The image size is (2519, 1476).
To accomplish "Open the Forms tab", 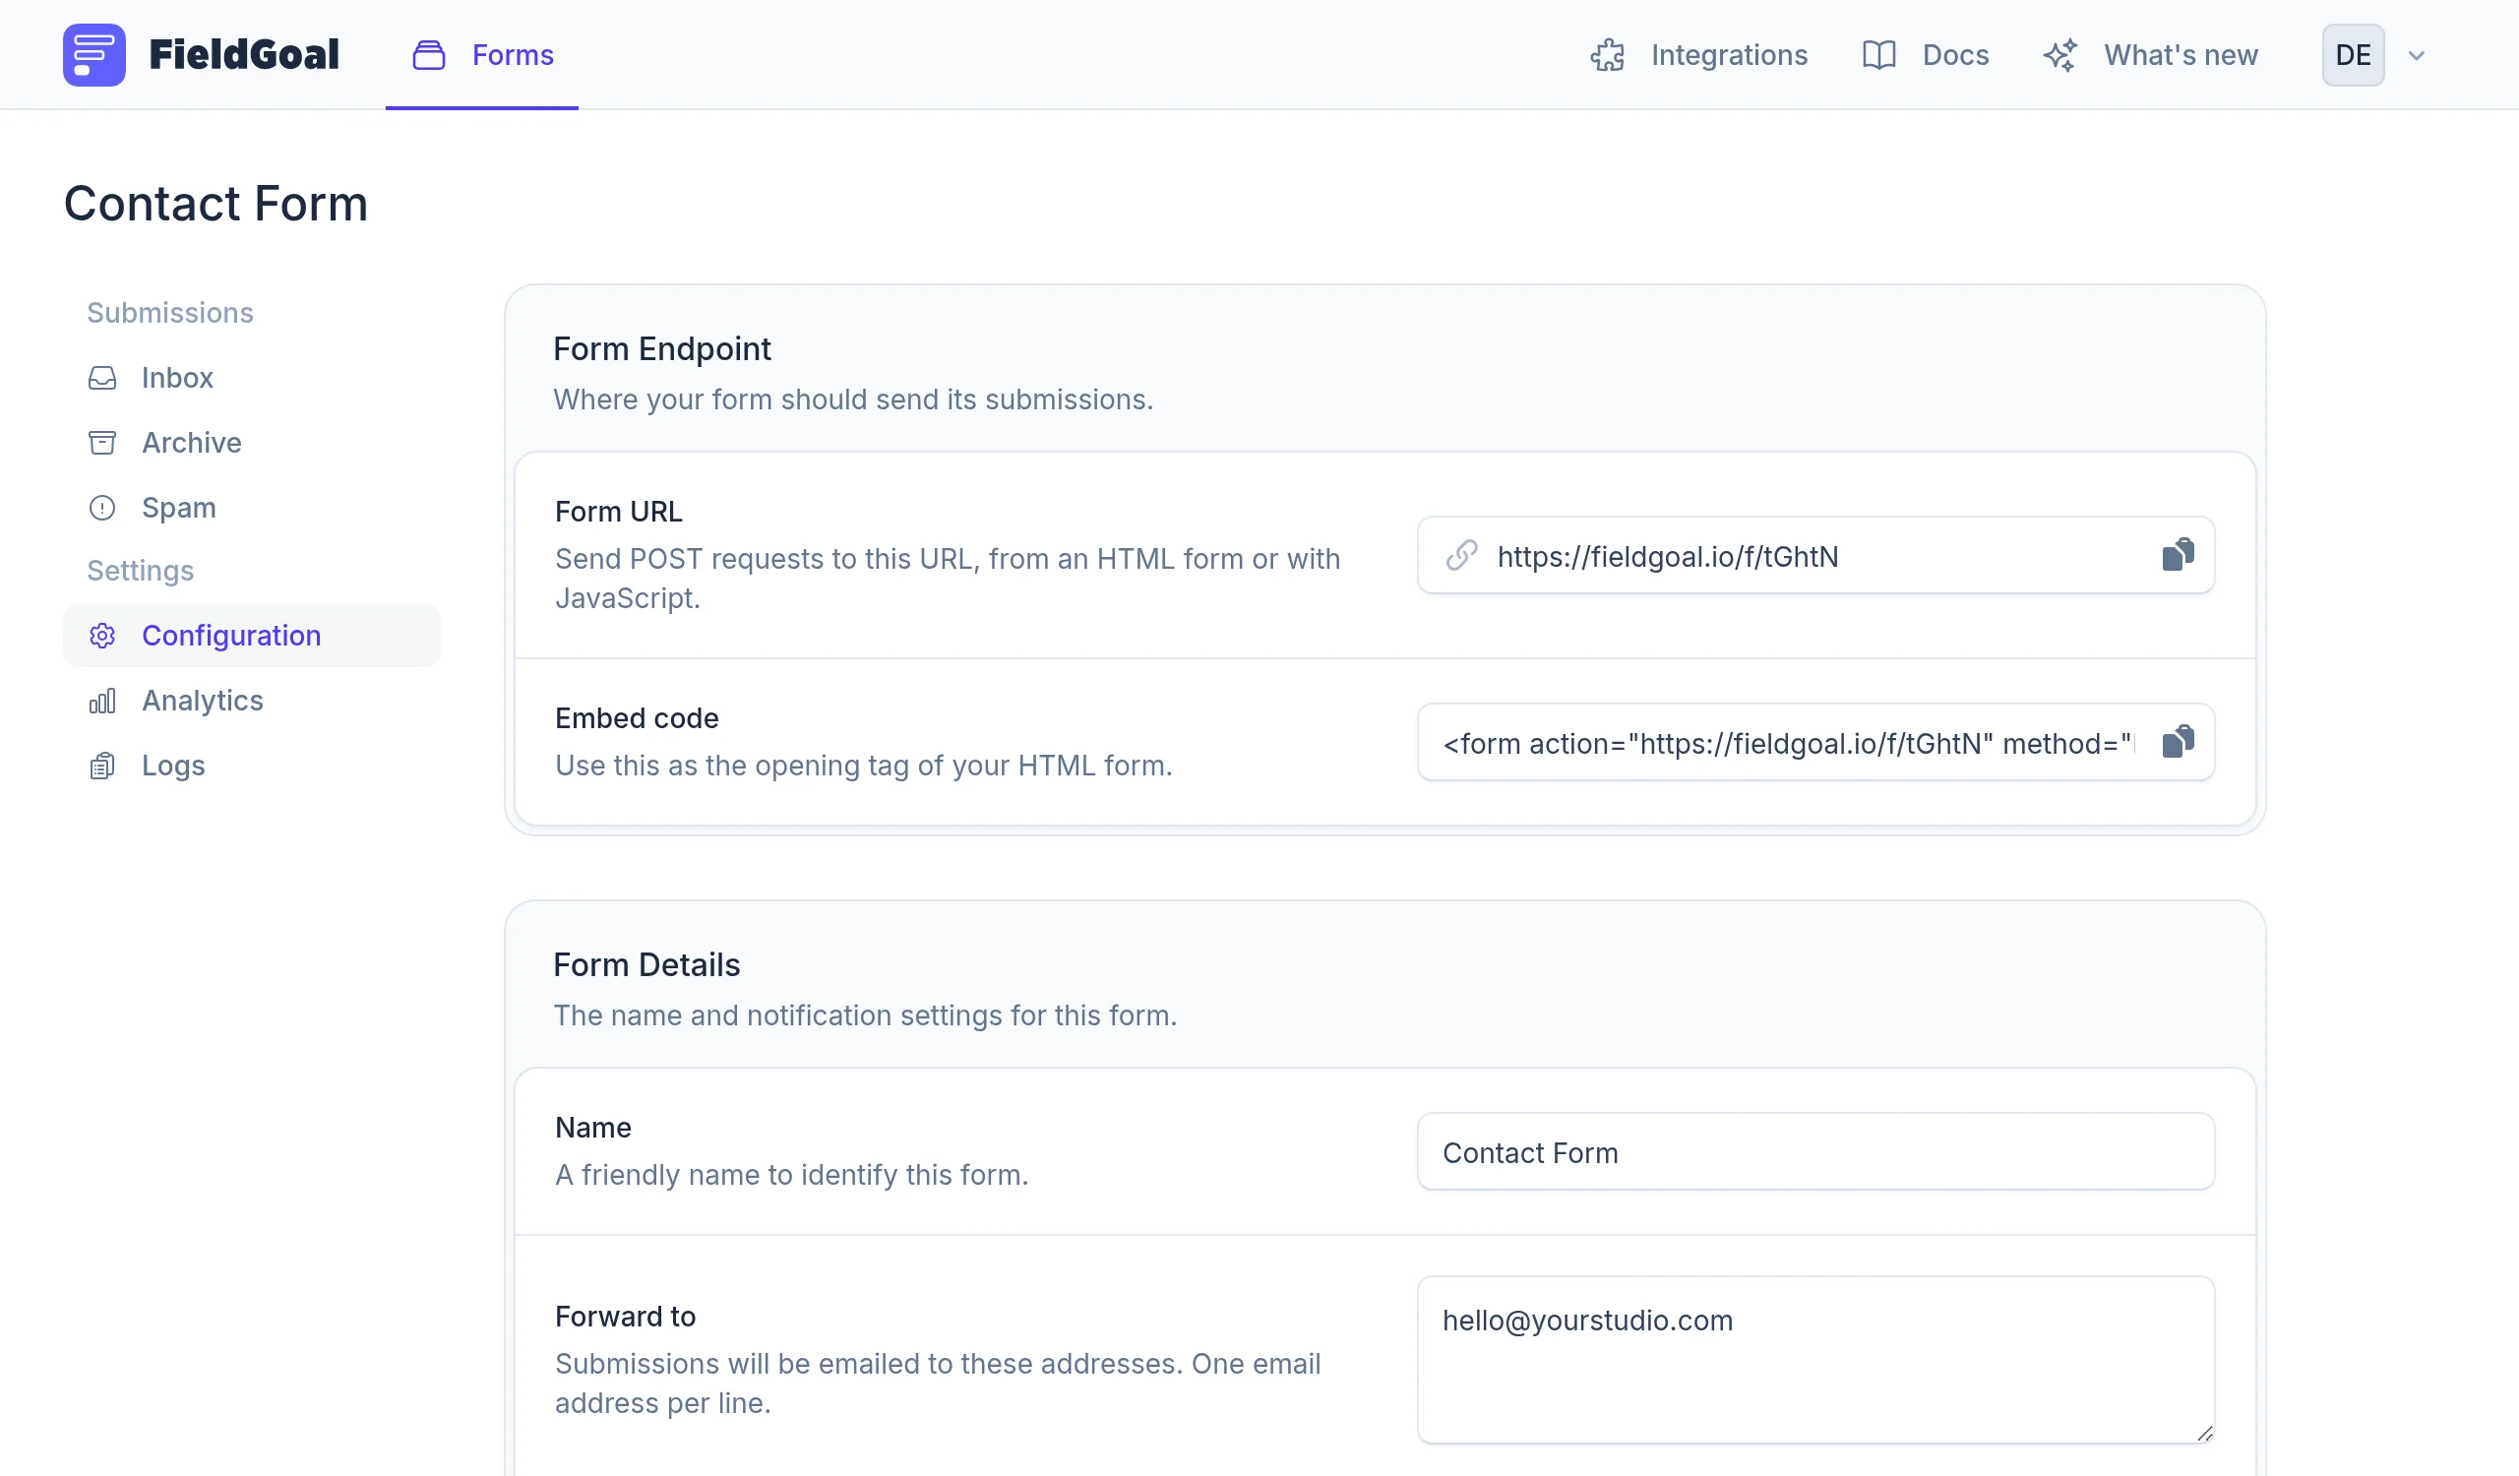I will [482, 55].
